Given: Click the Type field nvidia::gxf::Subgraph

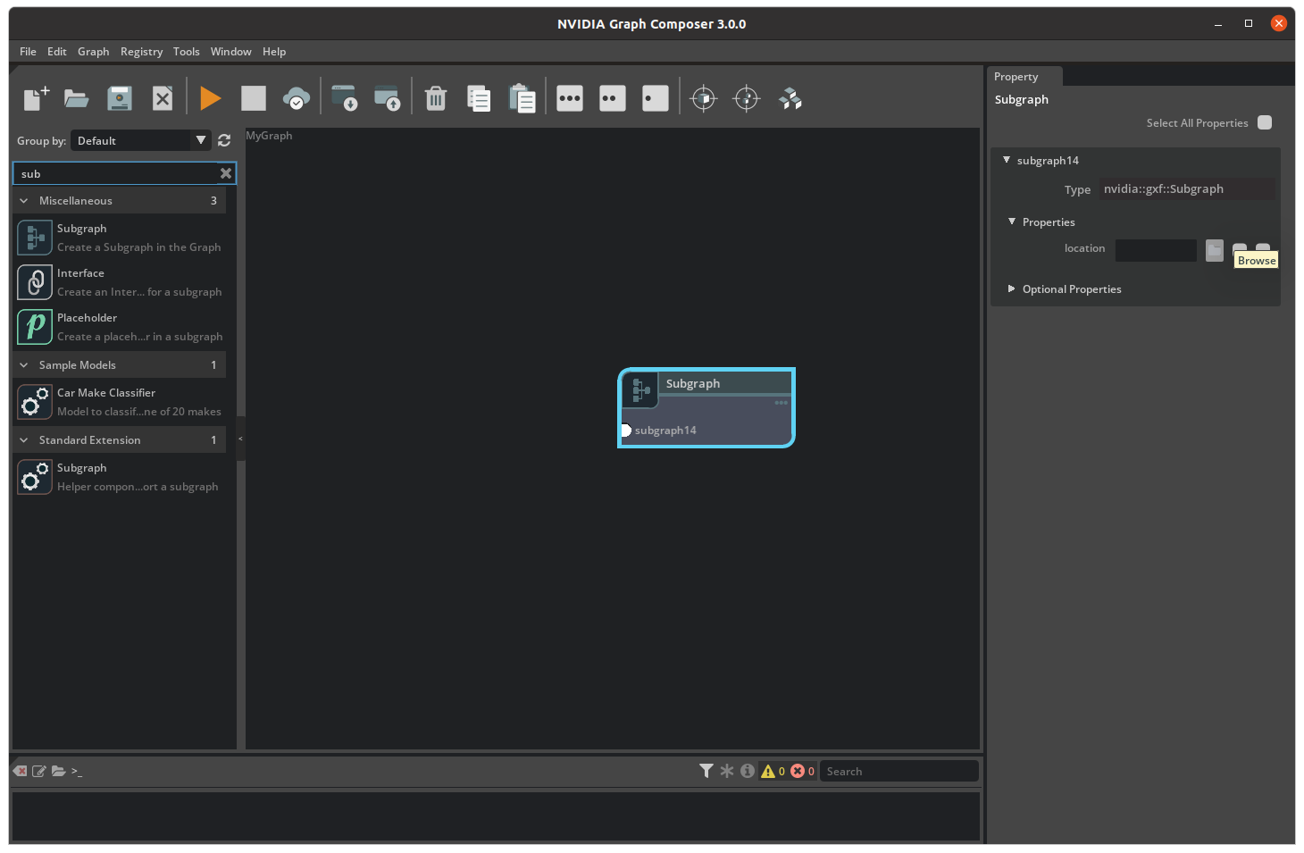Looking at the screenshot, I should tap(1187, 188).
